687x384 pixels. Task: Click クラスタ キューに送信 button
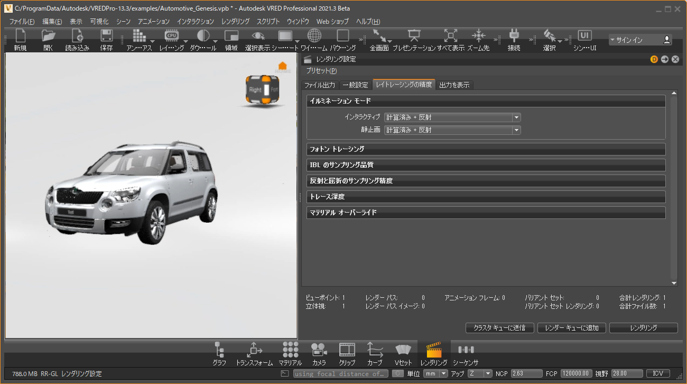pos(500,328)
